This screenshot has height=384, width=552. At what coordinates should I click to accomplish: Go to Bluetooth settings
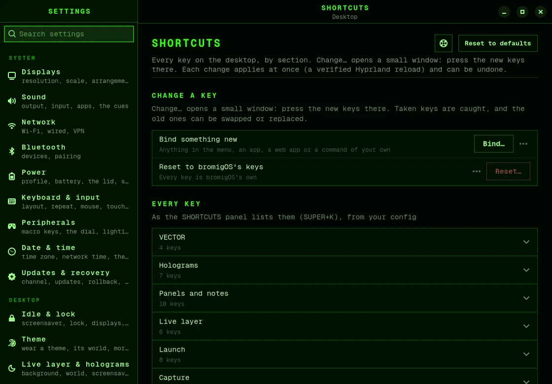[x=69, y=151]
